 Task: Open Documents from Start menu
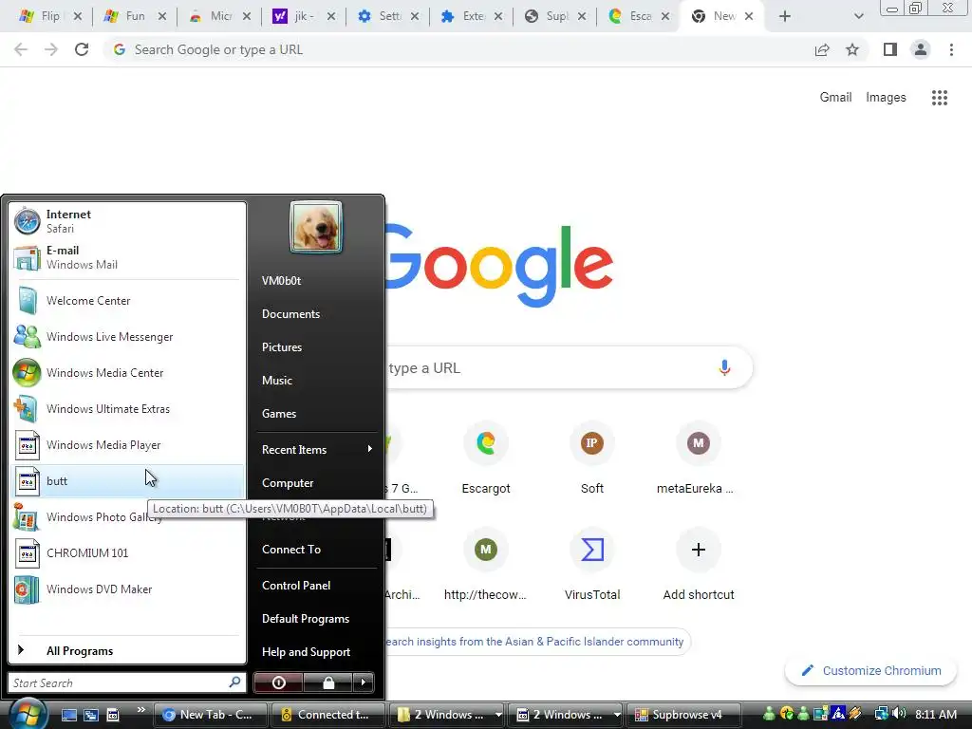point(290,314)
